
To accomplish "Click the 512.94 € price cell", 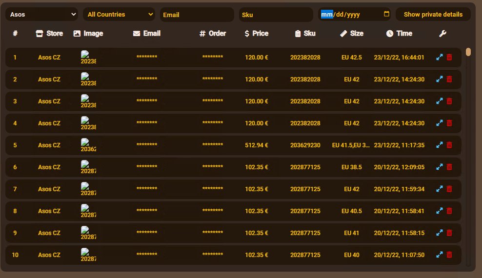I will click(x=257, y=145).
